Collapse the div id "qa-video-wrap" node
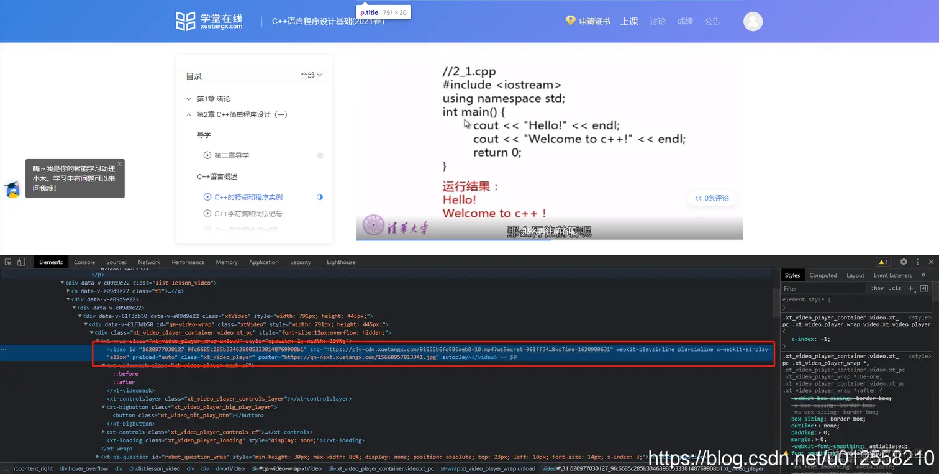 point(86,324)
